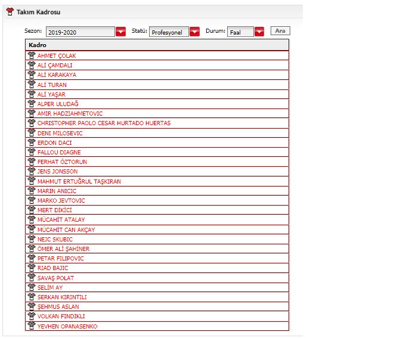
Task: Click jersey icon next to JENS JONSSON
Action: click(32, 172)
